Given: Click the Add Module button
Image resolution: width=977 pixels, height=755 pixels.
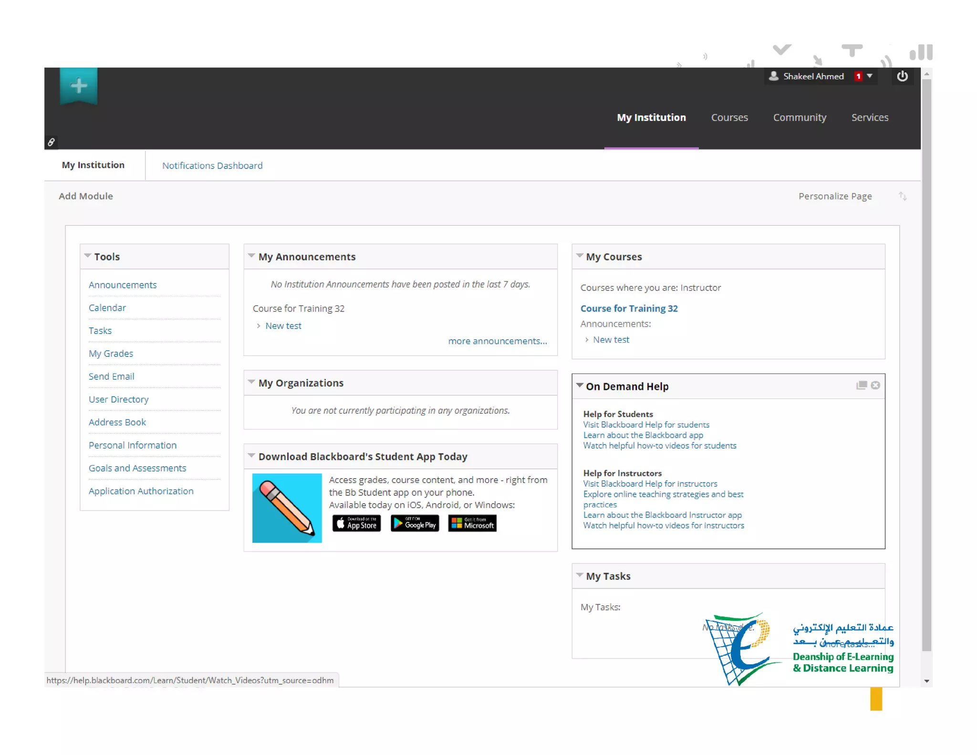Looking at the screenshot, I should [x=86, y=196].
